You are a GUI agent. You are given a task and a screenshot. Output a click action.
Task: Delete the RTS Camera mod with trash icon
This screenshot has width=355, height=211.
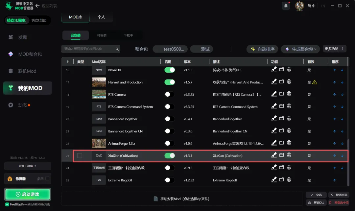coord(289,94)
